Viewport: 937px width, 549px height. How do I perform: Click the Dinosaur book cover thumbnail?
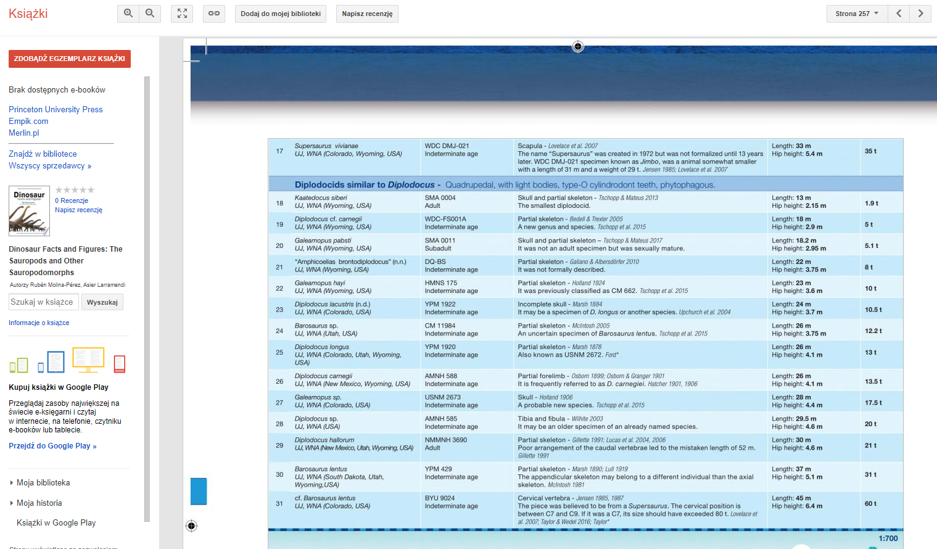[x=29, y=211]
